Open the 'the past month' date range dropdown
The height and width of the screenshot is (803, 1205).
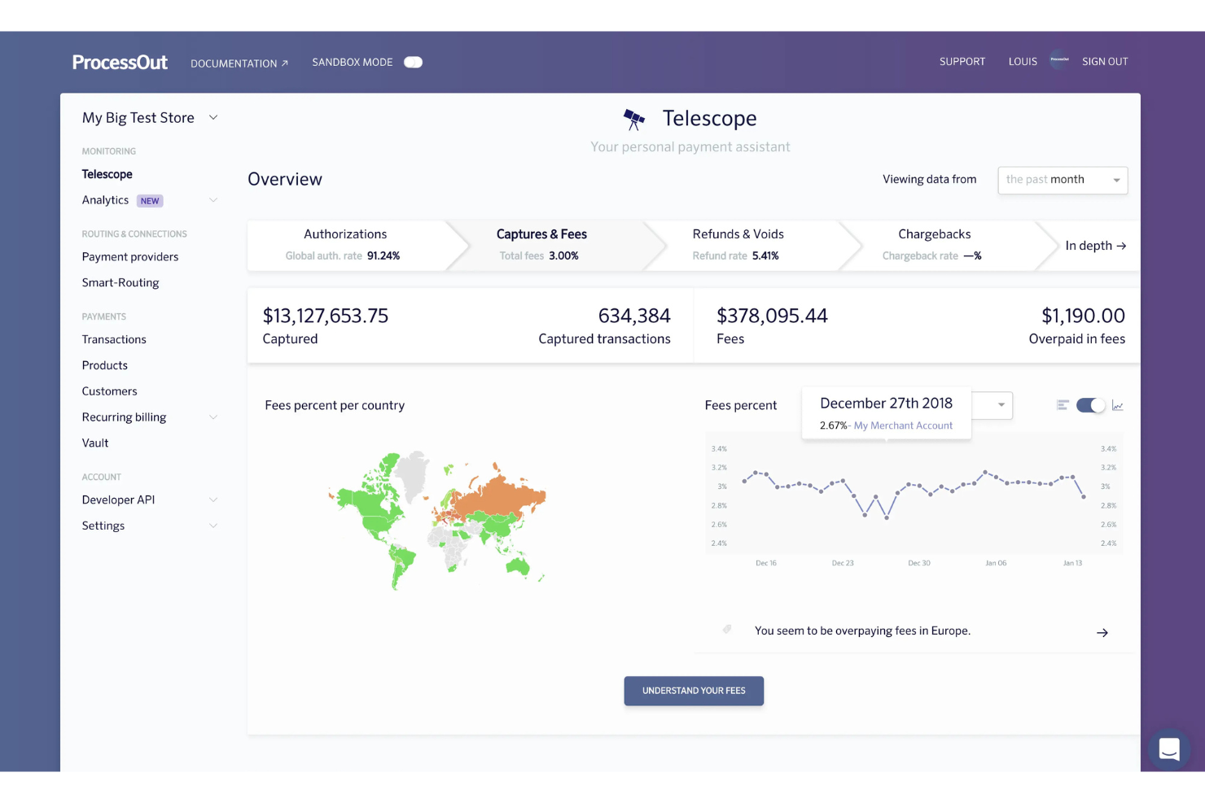pyautogui.click(x=1063, y=180)
